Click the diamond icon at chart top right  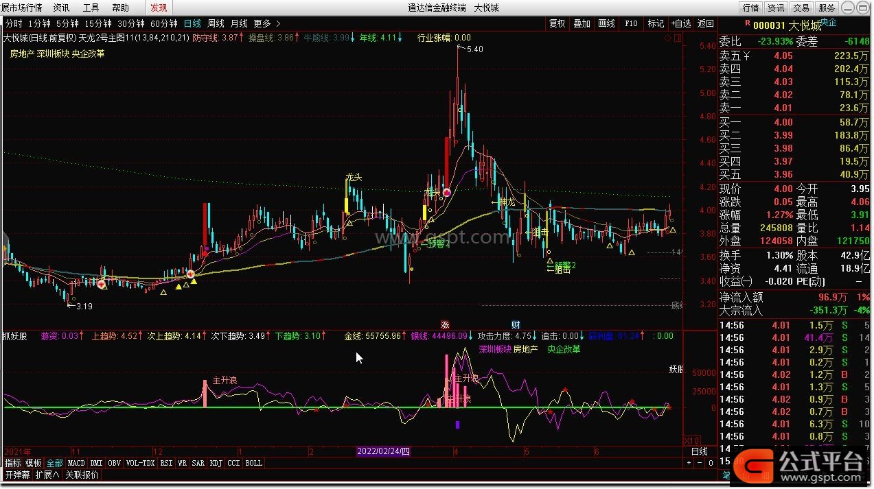pyautogui.click(x=667, y=38)
